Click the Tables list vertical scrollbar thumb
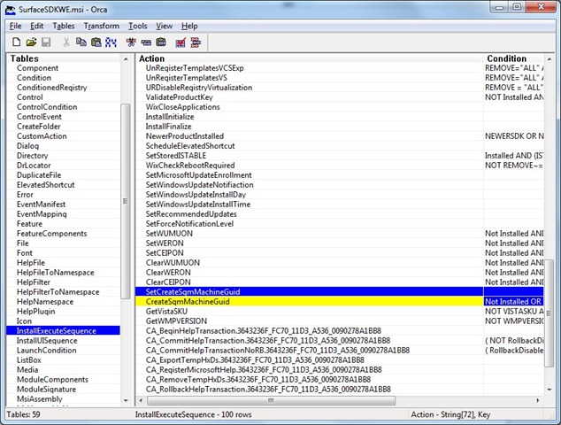This screenshot has width=561, height=425. (x=126, y=201)
